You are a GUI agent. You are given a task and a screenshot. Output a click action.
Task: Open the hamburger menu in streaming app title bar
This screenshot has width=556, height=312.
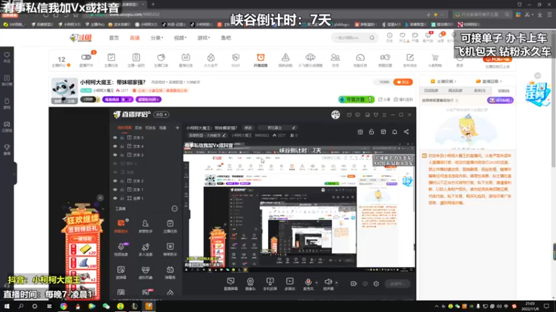[384, 114]
